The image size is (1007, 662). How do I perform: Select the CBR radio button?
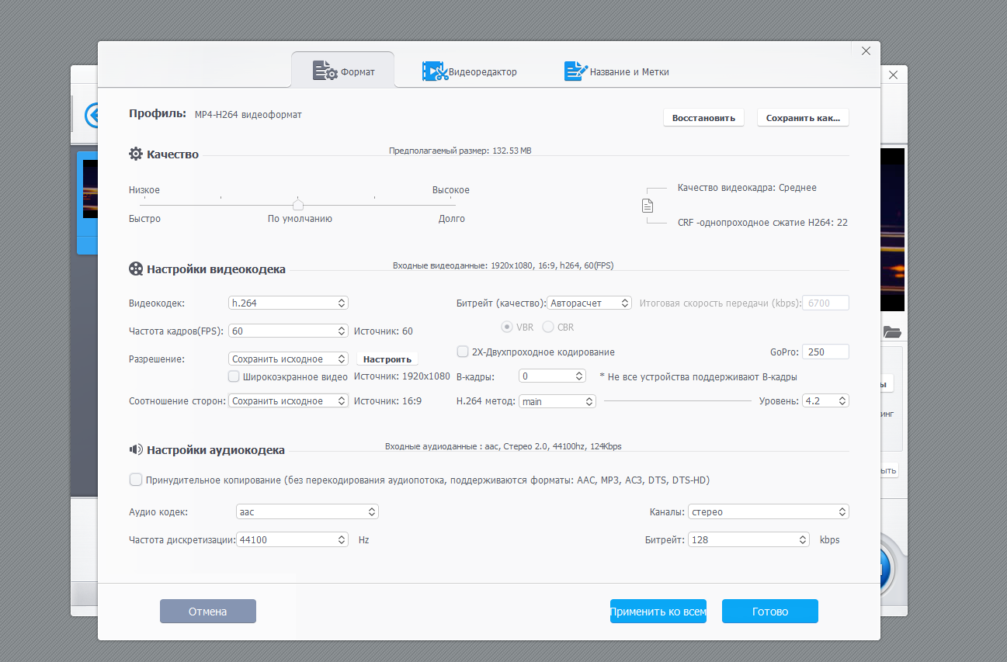[548, 328]
